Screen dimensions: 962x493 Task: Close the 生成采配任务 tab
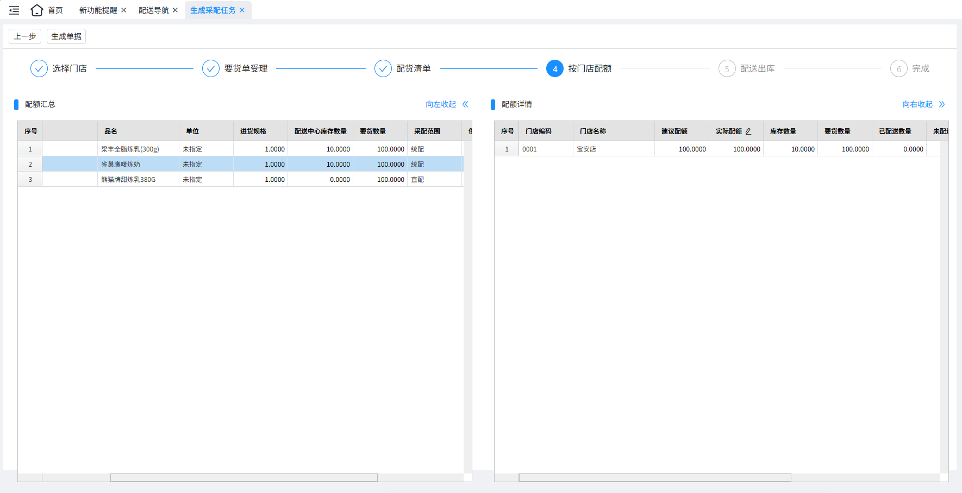tap(242, 10)
